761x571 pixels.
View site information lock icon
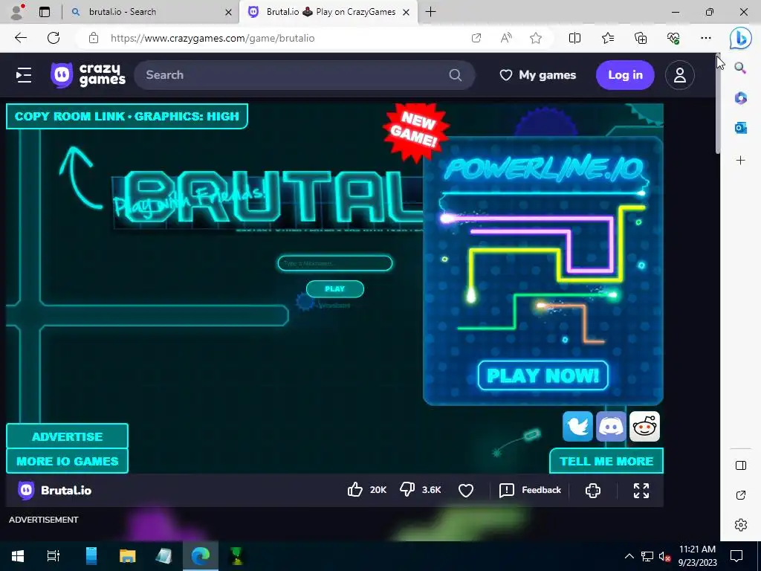pyautogui.click(x=94, y=38)
